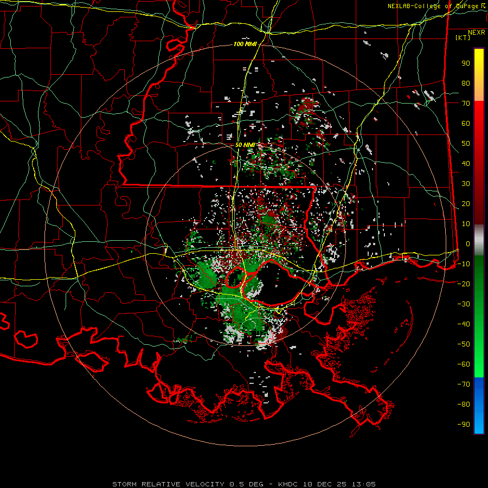This screenshot has width=488, height=488.
Task: Click the 100 NMI range ring label
Action: tap(245, 44)
